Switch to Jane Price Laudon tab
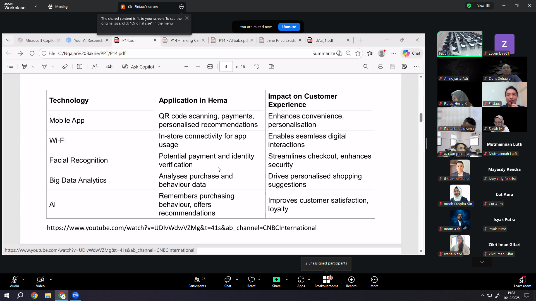The width and height of the screenshot is (536, 301). (x=280, y=40)
